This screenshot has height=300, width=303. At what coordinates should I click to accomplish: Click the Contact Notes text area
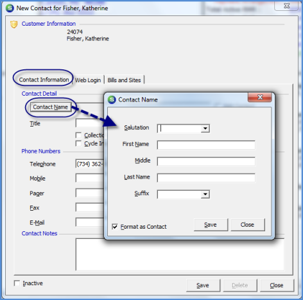pyautogui.click(x=180, y=254)
